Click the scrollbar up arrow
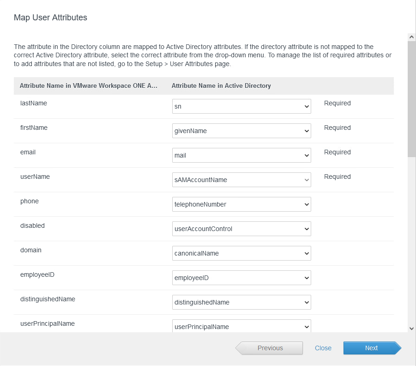The image size is (416, 366). 411,37
